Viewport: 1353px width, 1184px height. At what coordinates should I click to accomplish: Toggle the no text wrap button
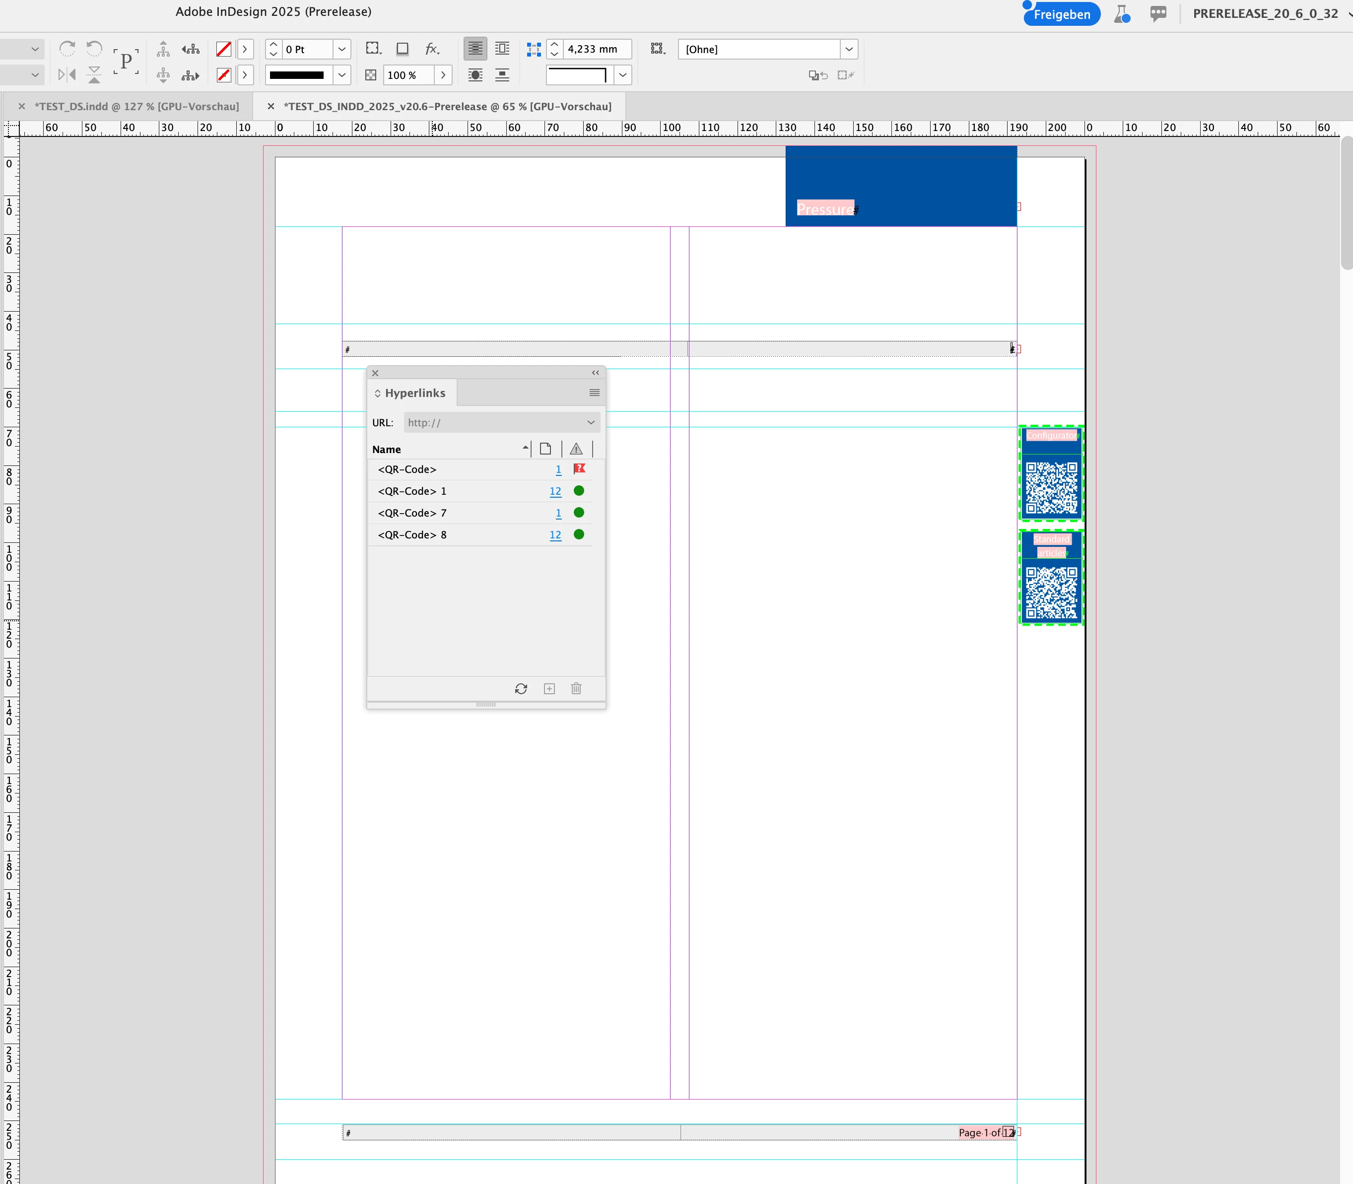475,48
